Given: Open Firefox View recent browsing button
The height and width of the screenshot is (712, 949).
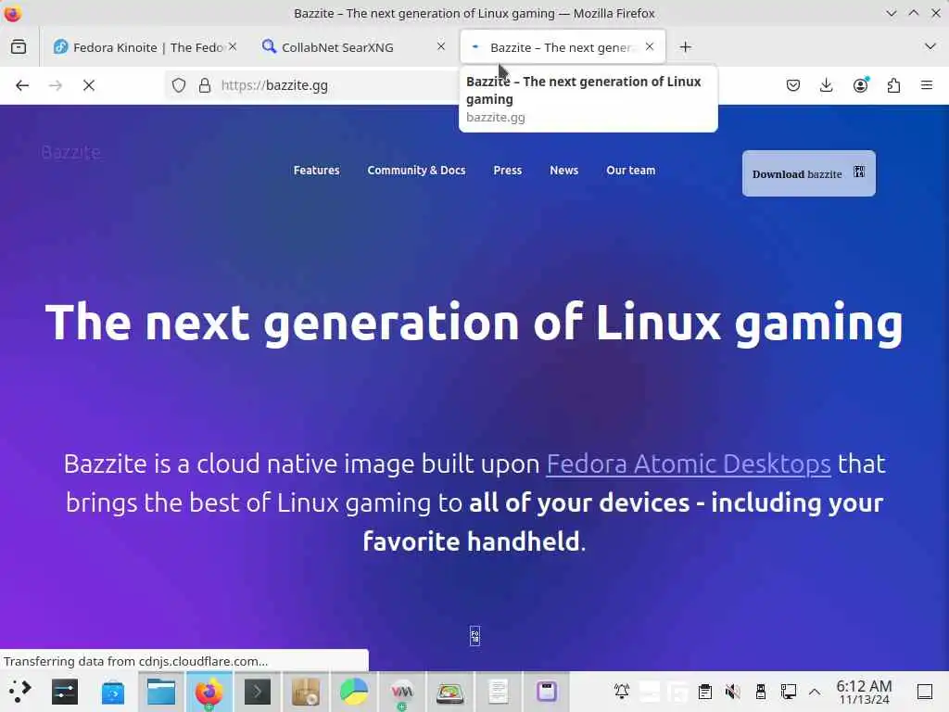Looking at the screenshot, I should 19,46.
